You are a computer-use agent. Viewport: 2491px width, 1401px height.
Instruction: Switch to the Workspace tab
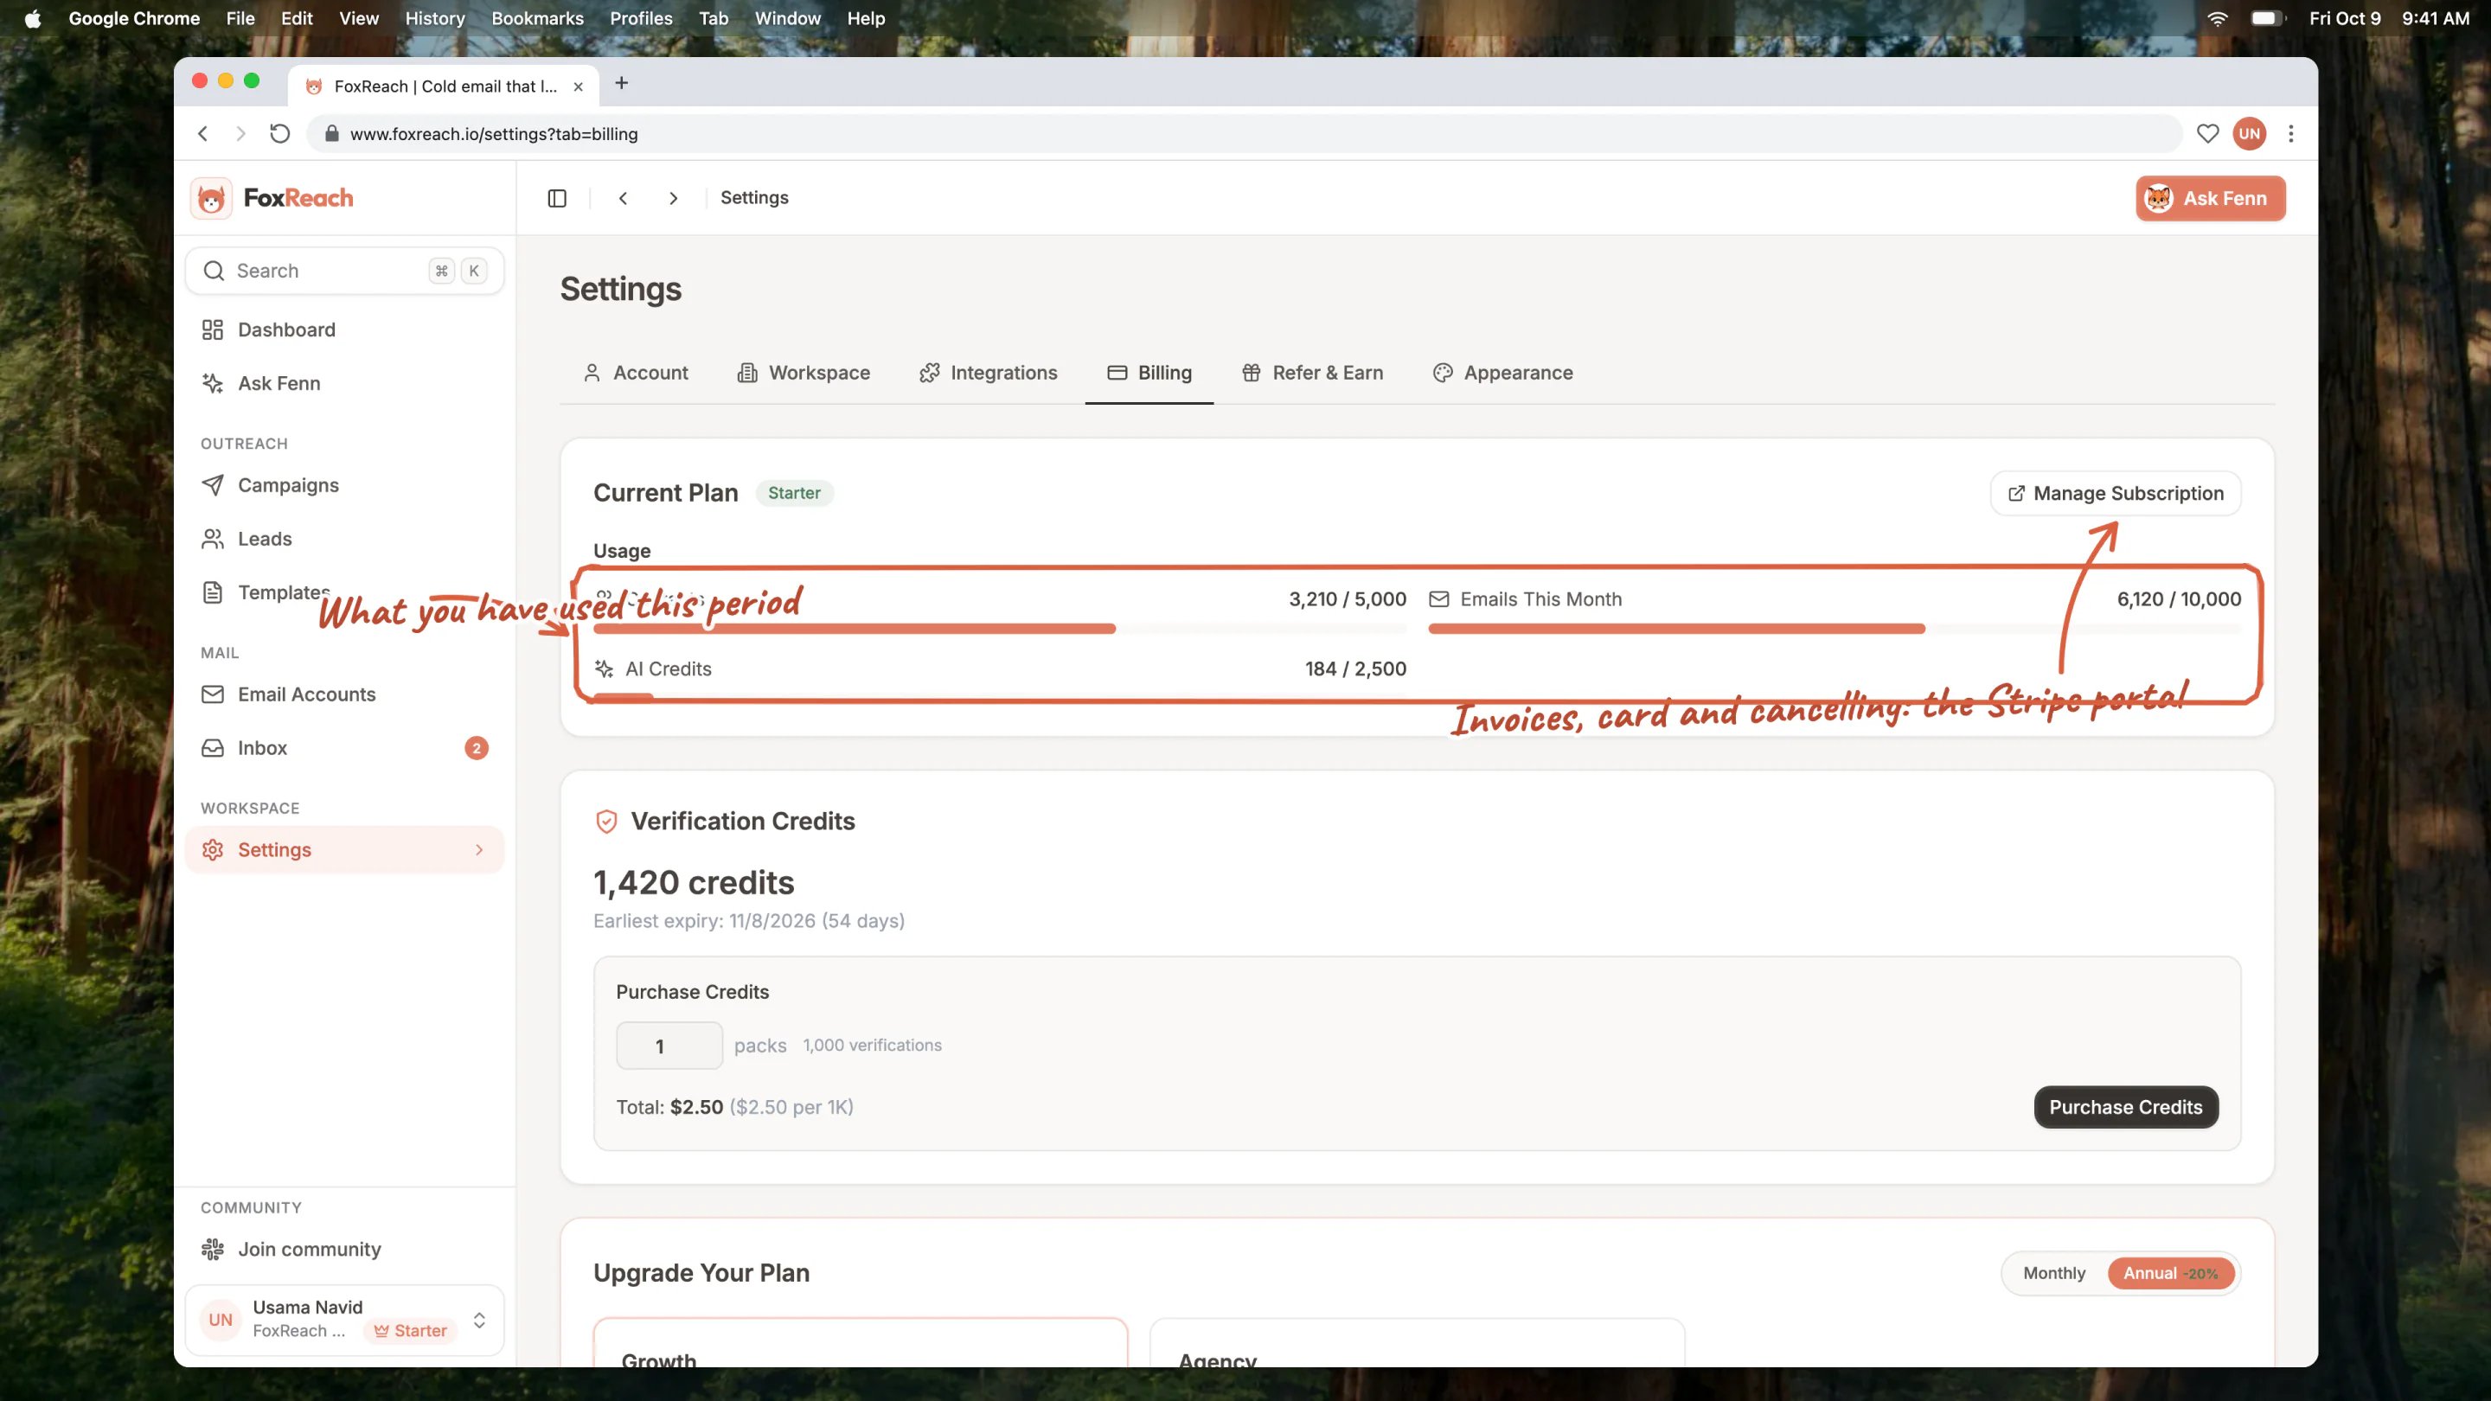[804, 374]
